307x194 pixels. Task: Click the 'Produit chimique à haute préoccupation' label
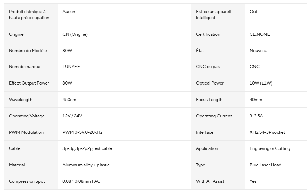tap(29, 15)
